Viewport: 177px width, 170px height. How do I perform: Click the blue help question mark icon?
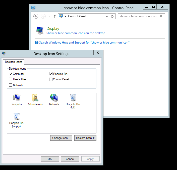coord(37,43)
